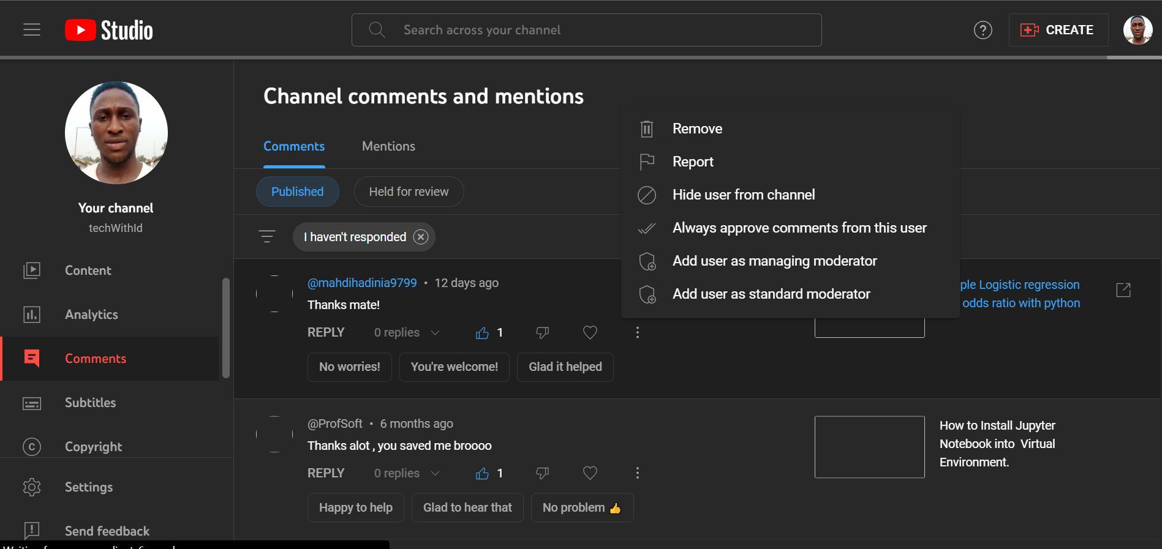
Task: Expand replies on 'Thanks mate!' comment
Action: [x=435, y=333]
